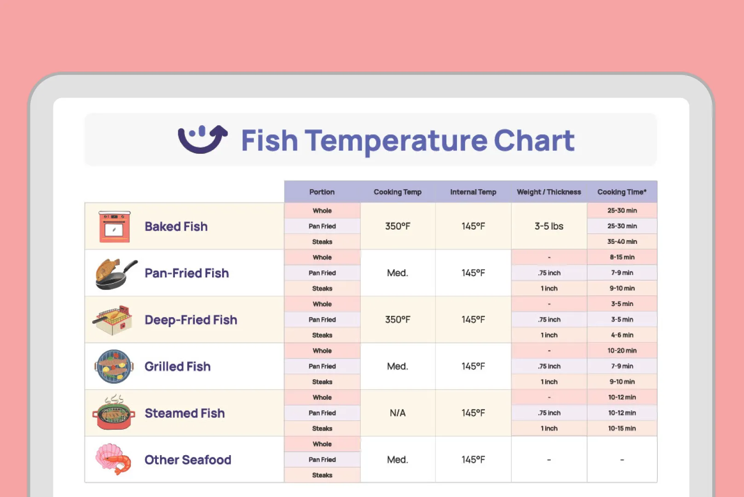Select the Whole portion row under Baked Fish
744x497 pixels.
click(x=322, y=210)
